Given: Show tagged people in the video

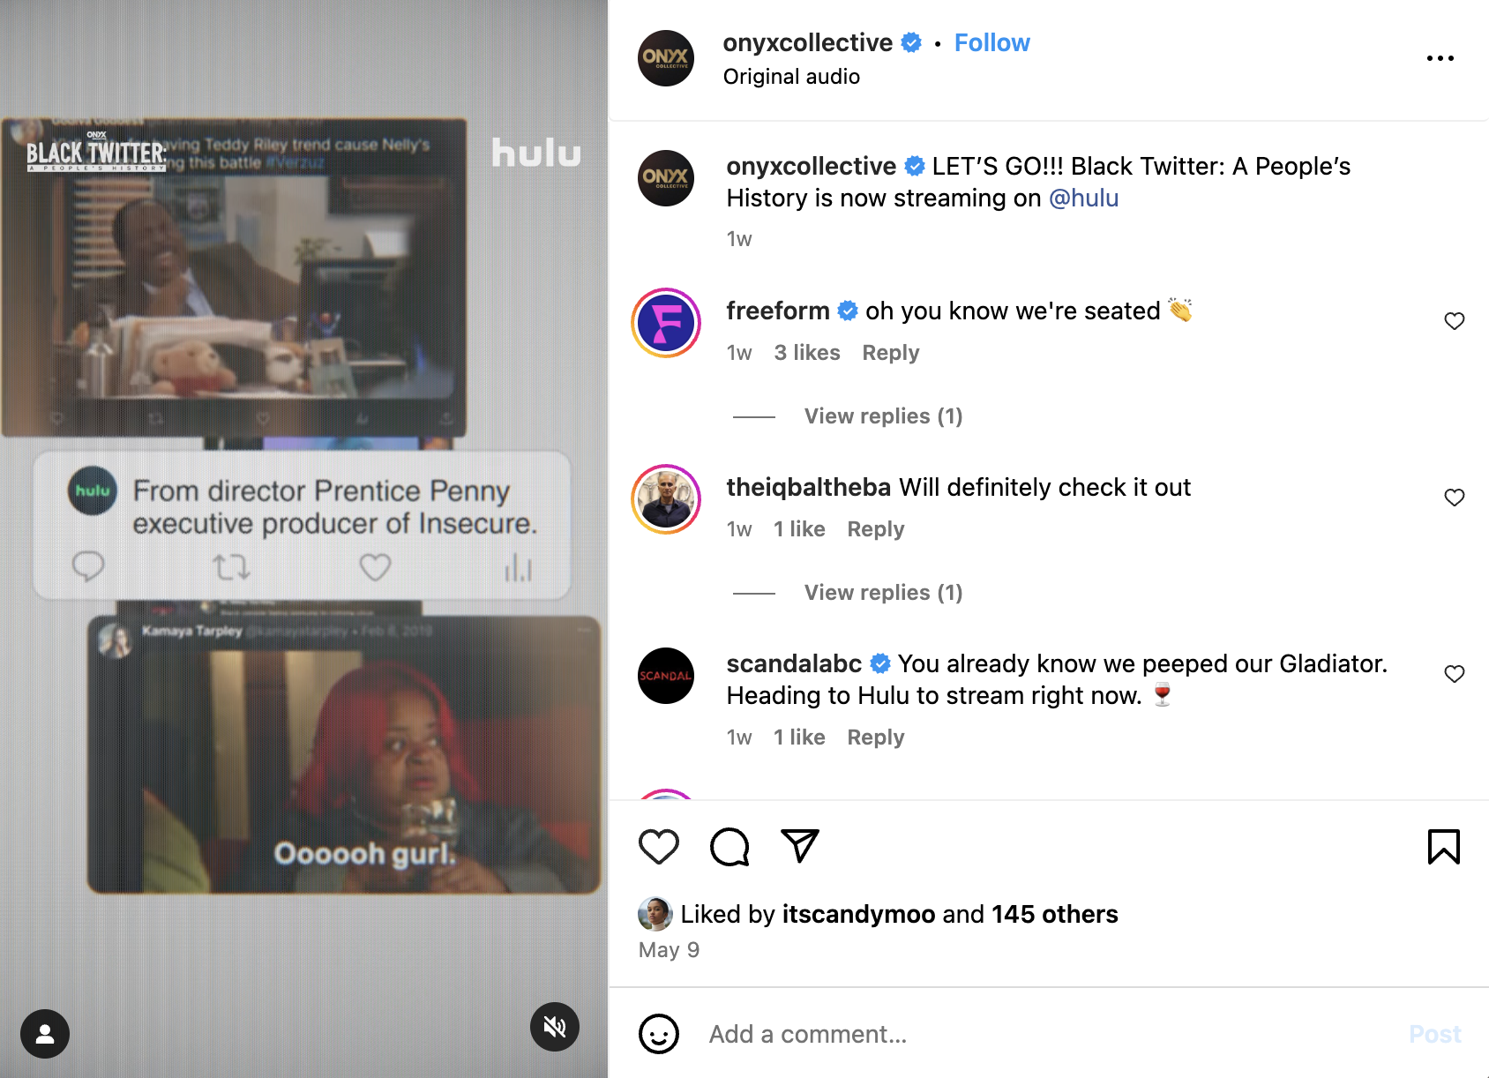Looking at the screenshot, I should [x=45, y=1034].
